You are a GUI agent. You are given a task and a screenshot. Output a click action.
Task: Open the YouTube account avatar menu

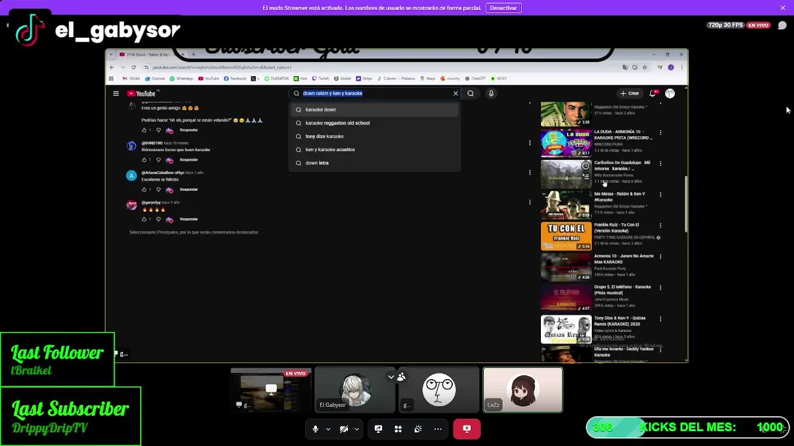pyautogui.click(x=670, y=94)
